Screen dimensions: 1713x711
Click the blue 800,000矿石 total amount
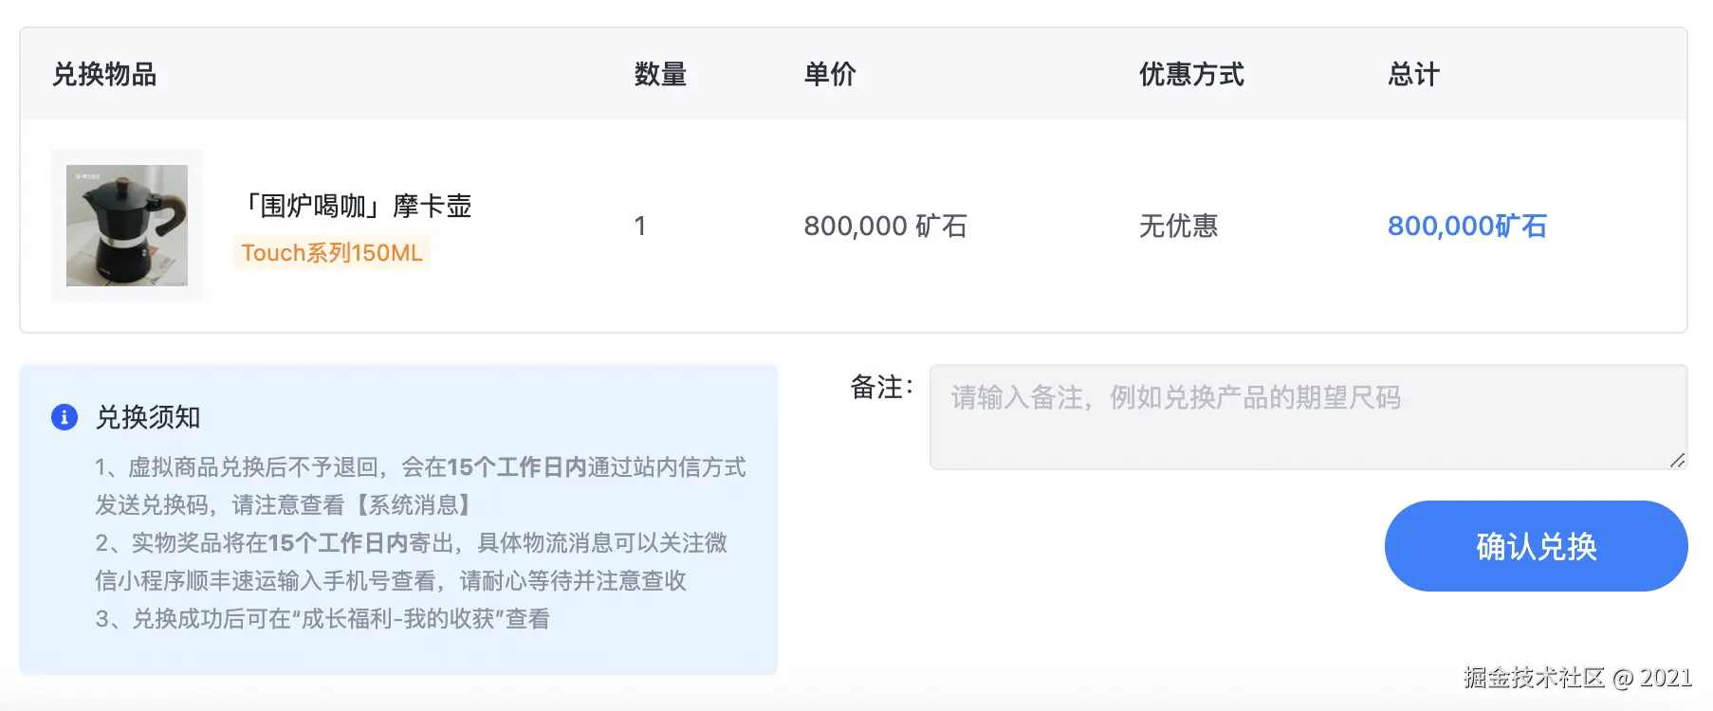pyautogui.click(x=1466, y=227)
